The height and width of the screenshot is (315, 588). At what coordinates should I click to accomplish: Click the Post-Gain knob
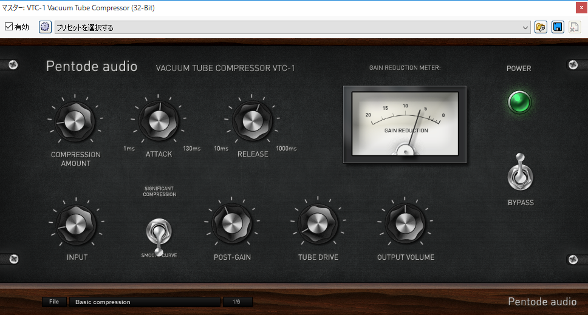(x=232, y=223)
